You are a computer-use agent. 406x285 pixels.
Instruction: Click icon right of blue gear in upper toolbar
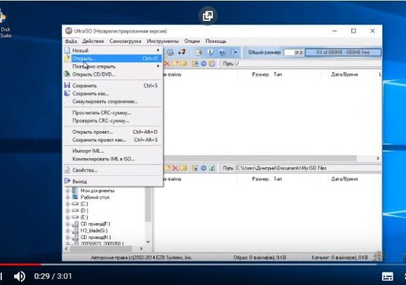coord(212,64)
